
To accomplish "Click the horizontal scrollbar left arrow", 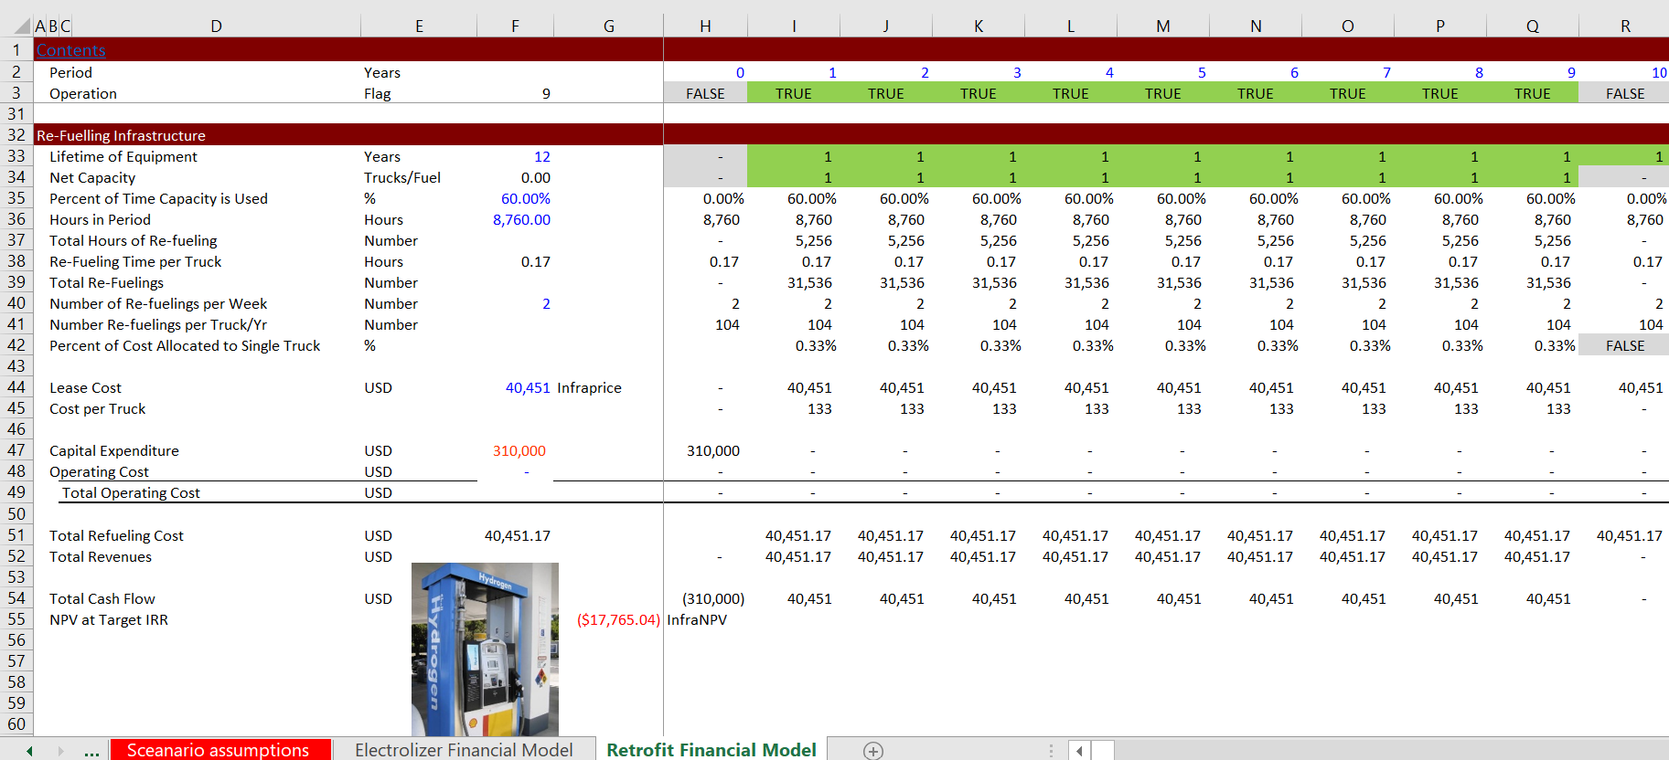I will [x=1079, y=751].
